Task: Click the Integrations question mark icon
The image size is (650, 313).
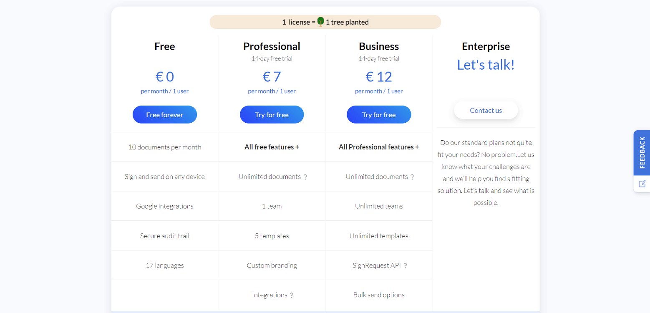Action: pos(292,295)
